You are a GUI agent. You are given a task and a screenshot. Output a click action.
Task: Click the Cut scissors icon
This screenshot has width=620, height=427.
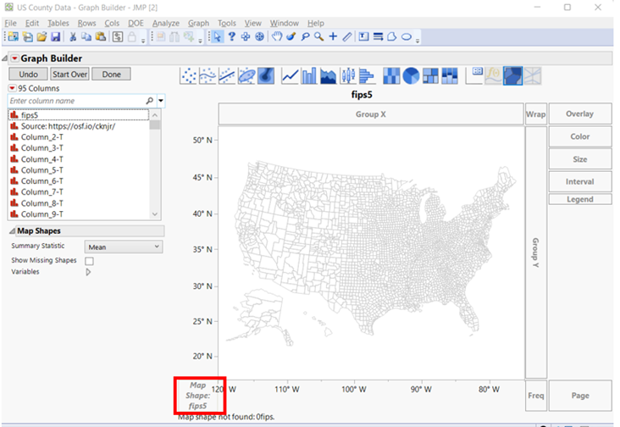73,36
